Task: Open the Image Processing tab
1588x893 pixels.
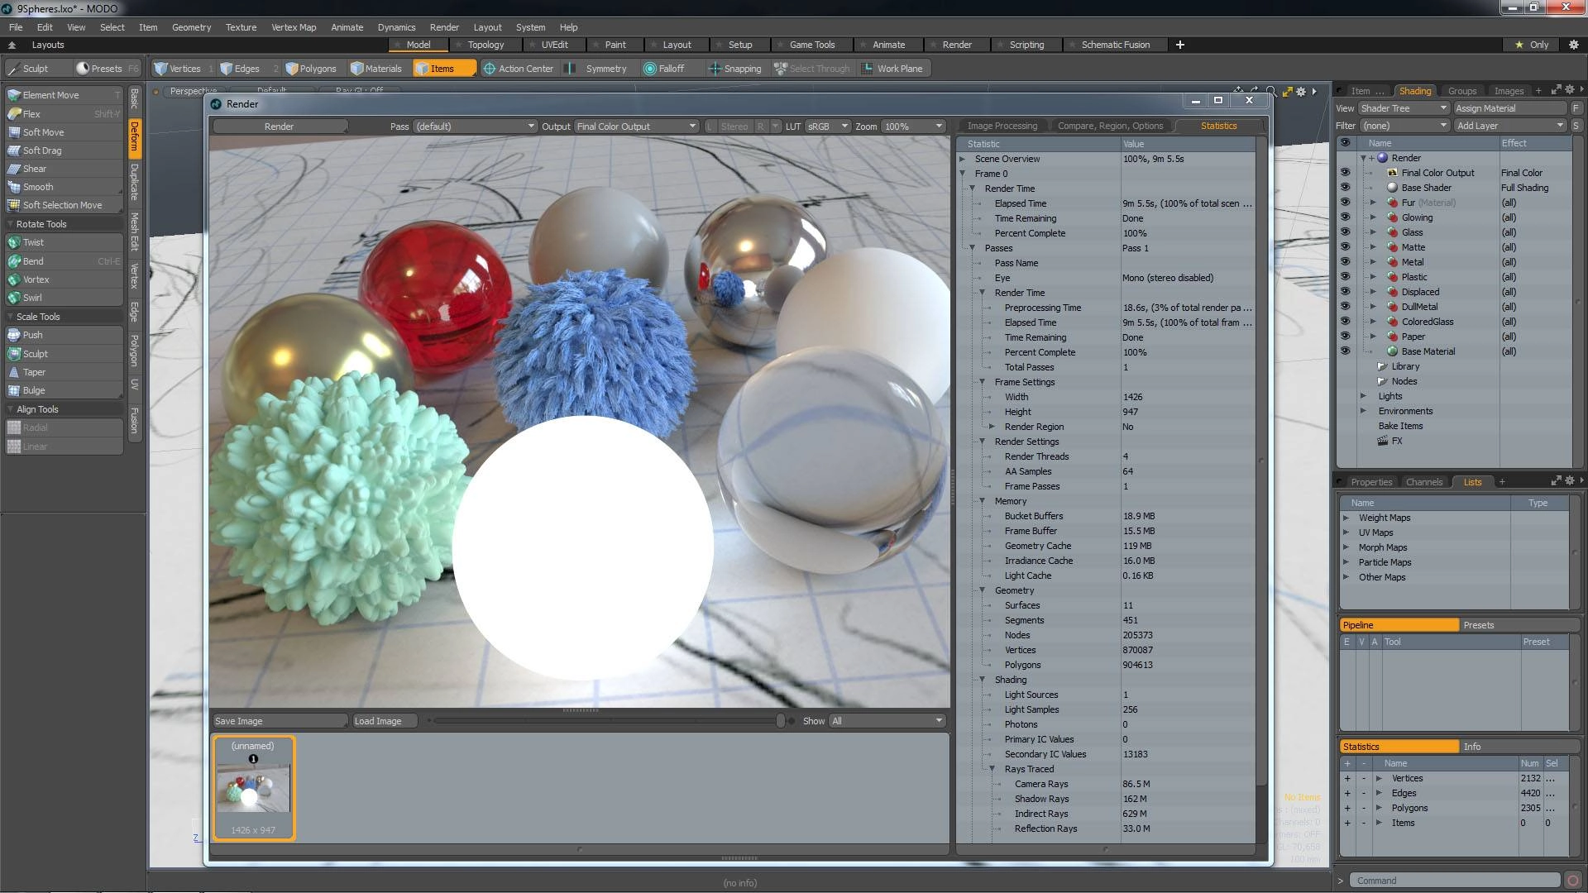Action: pyautogui.click(x=1002, y=126)
